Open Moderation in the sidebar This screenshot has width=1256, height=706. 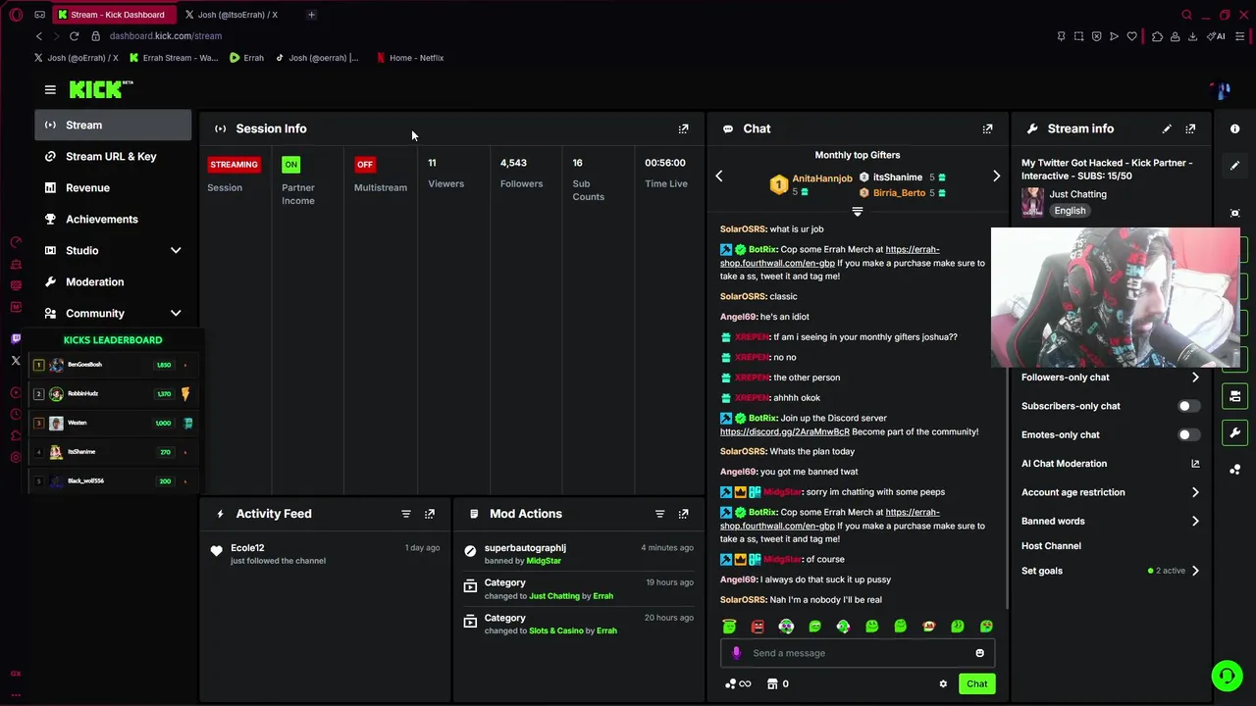[114, 281]
